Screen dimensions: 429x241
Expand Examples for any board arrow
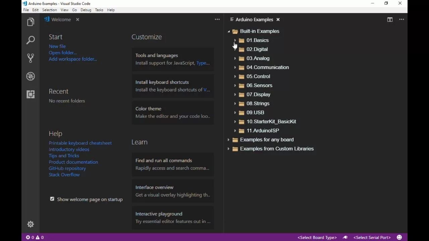coord(229,140)
